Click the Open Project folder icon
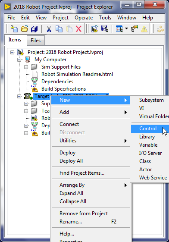169x242 pixels. (25, 29)
